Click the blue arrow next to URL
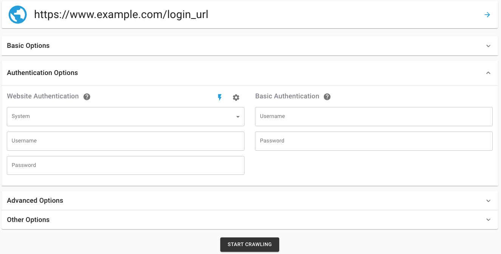Viewport: 501px width, 254px height. pyautogui.click(x=487, y=15)
